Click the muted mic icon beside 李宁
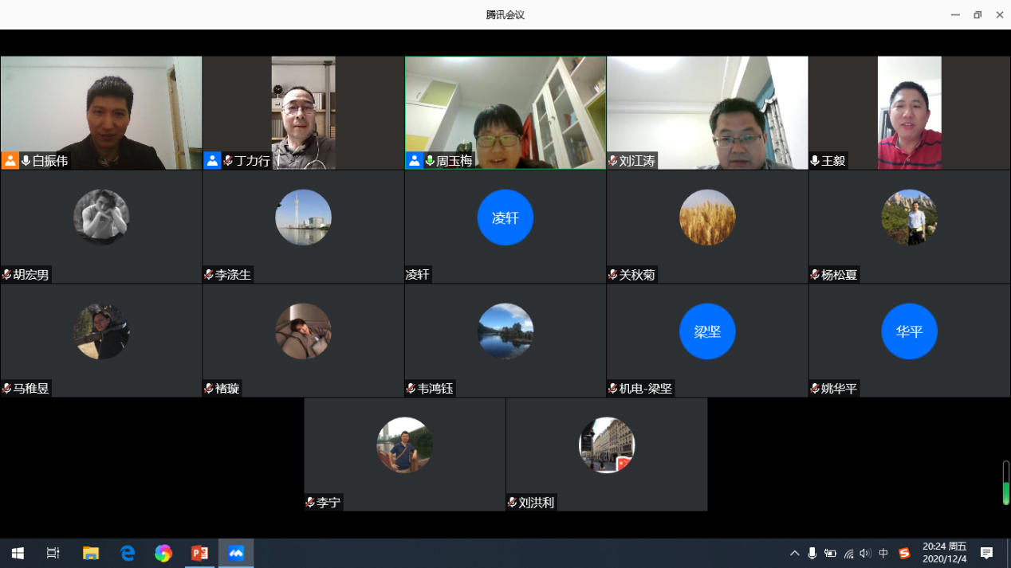The height and width of the screenshot is (568, 1011). pyautogui.click(x=310, y=503)
